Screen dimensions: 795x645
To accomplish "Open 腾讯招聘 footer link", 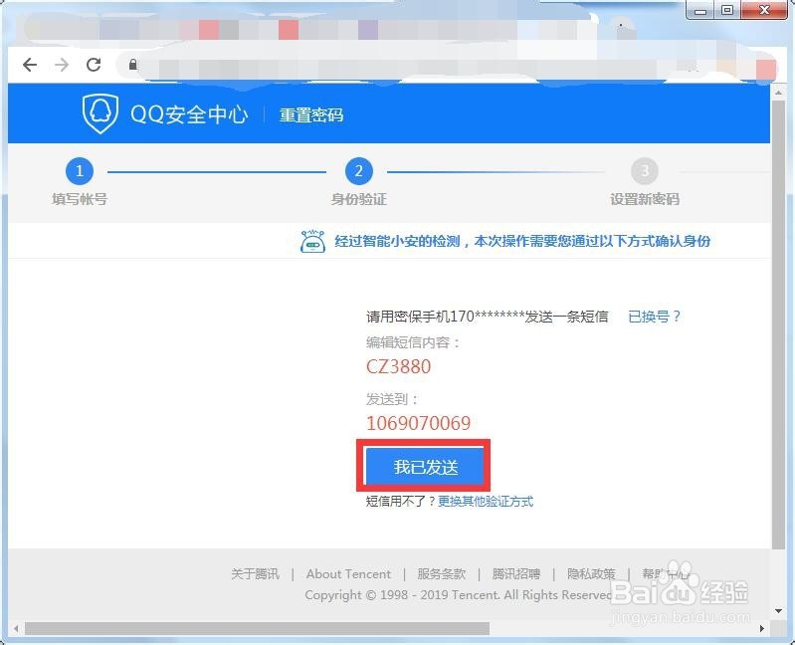I will [516, 574].
